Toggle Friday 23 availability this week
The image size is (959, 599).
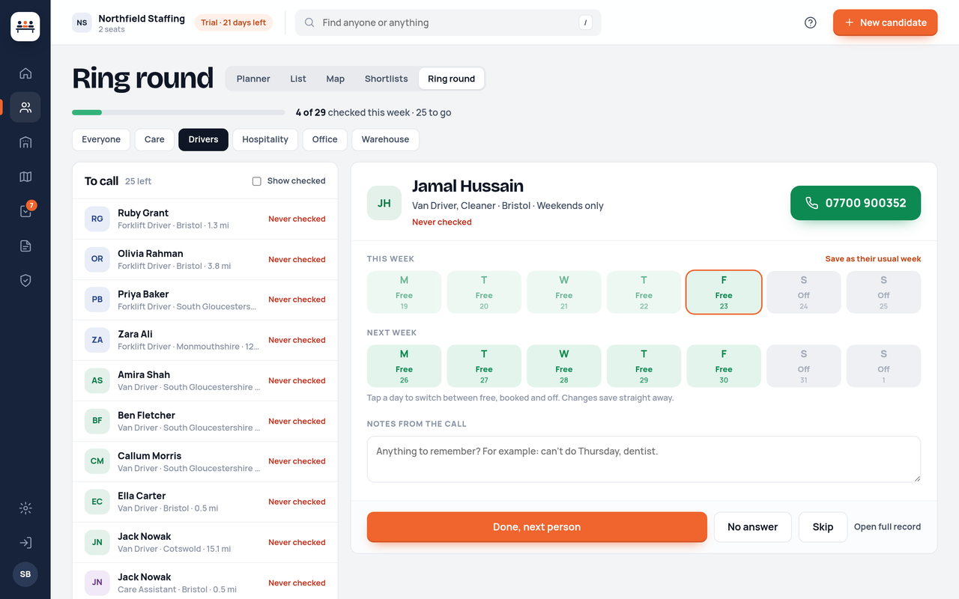click(x=724, y=292)
